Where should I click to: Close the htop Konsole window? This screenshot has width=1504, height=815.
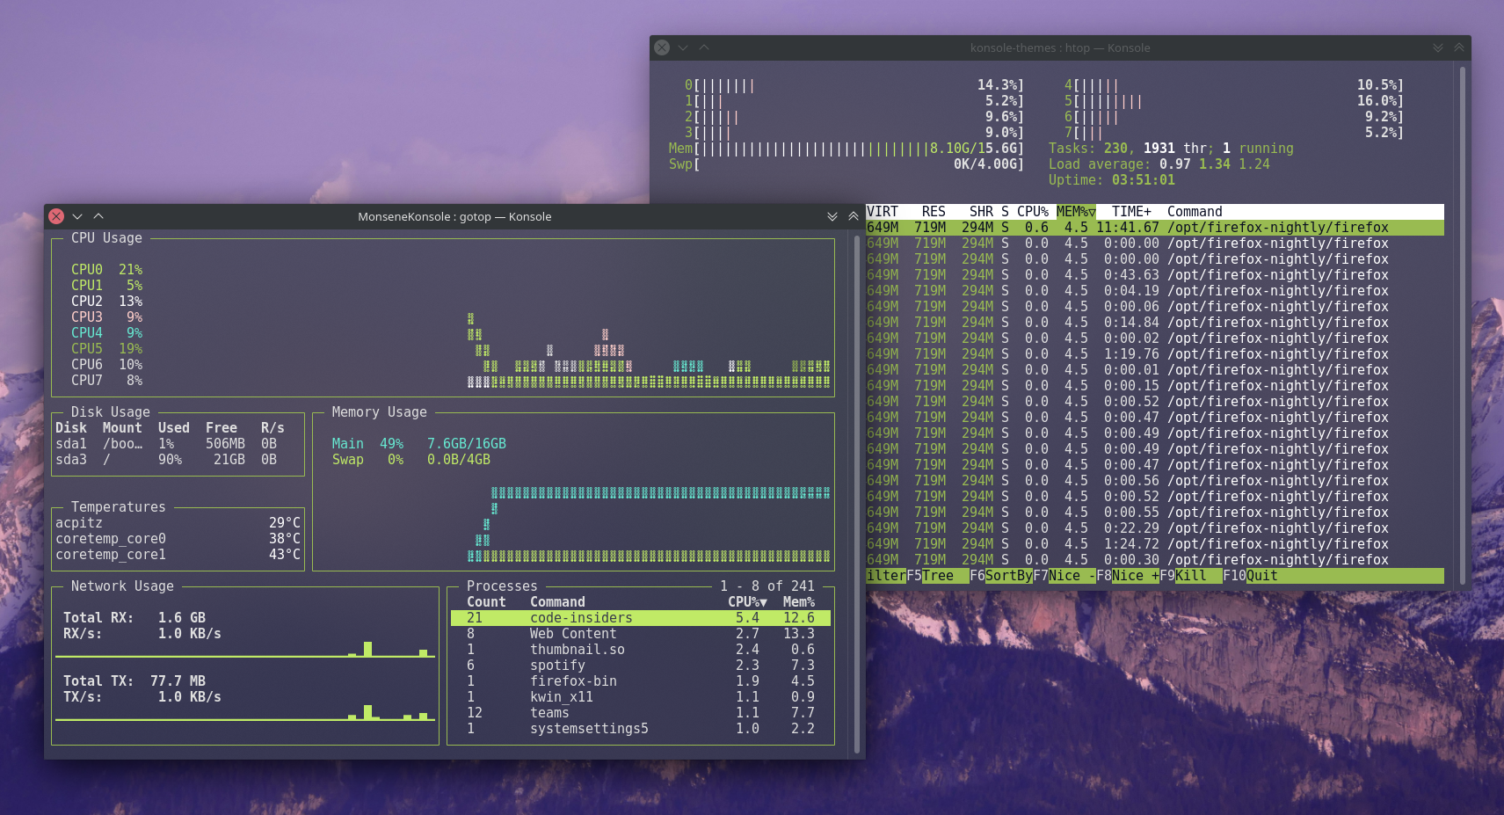(x=662, y=47)
